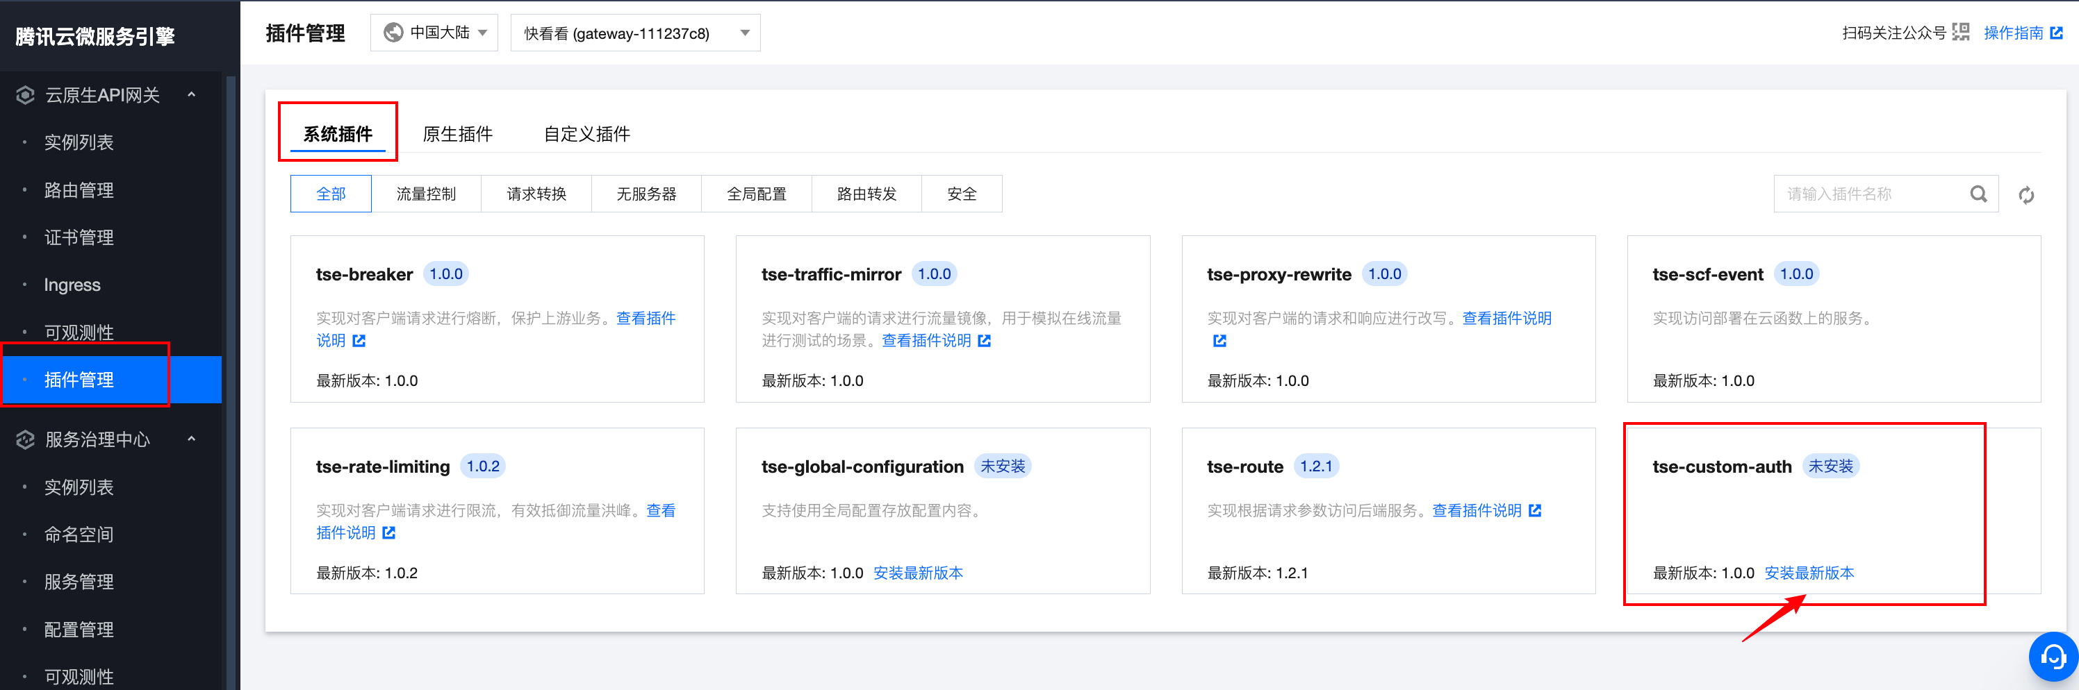Collapse the 服务治理中心 menu section

point(191,439)
